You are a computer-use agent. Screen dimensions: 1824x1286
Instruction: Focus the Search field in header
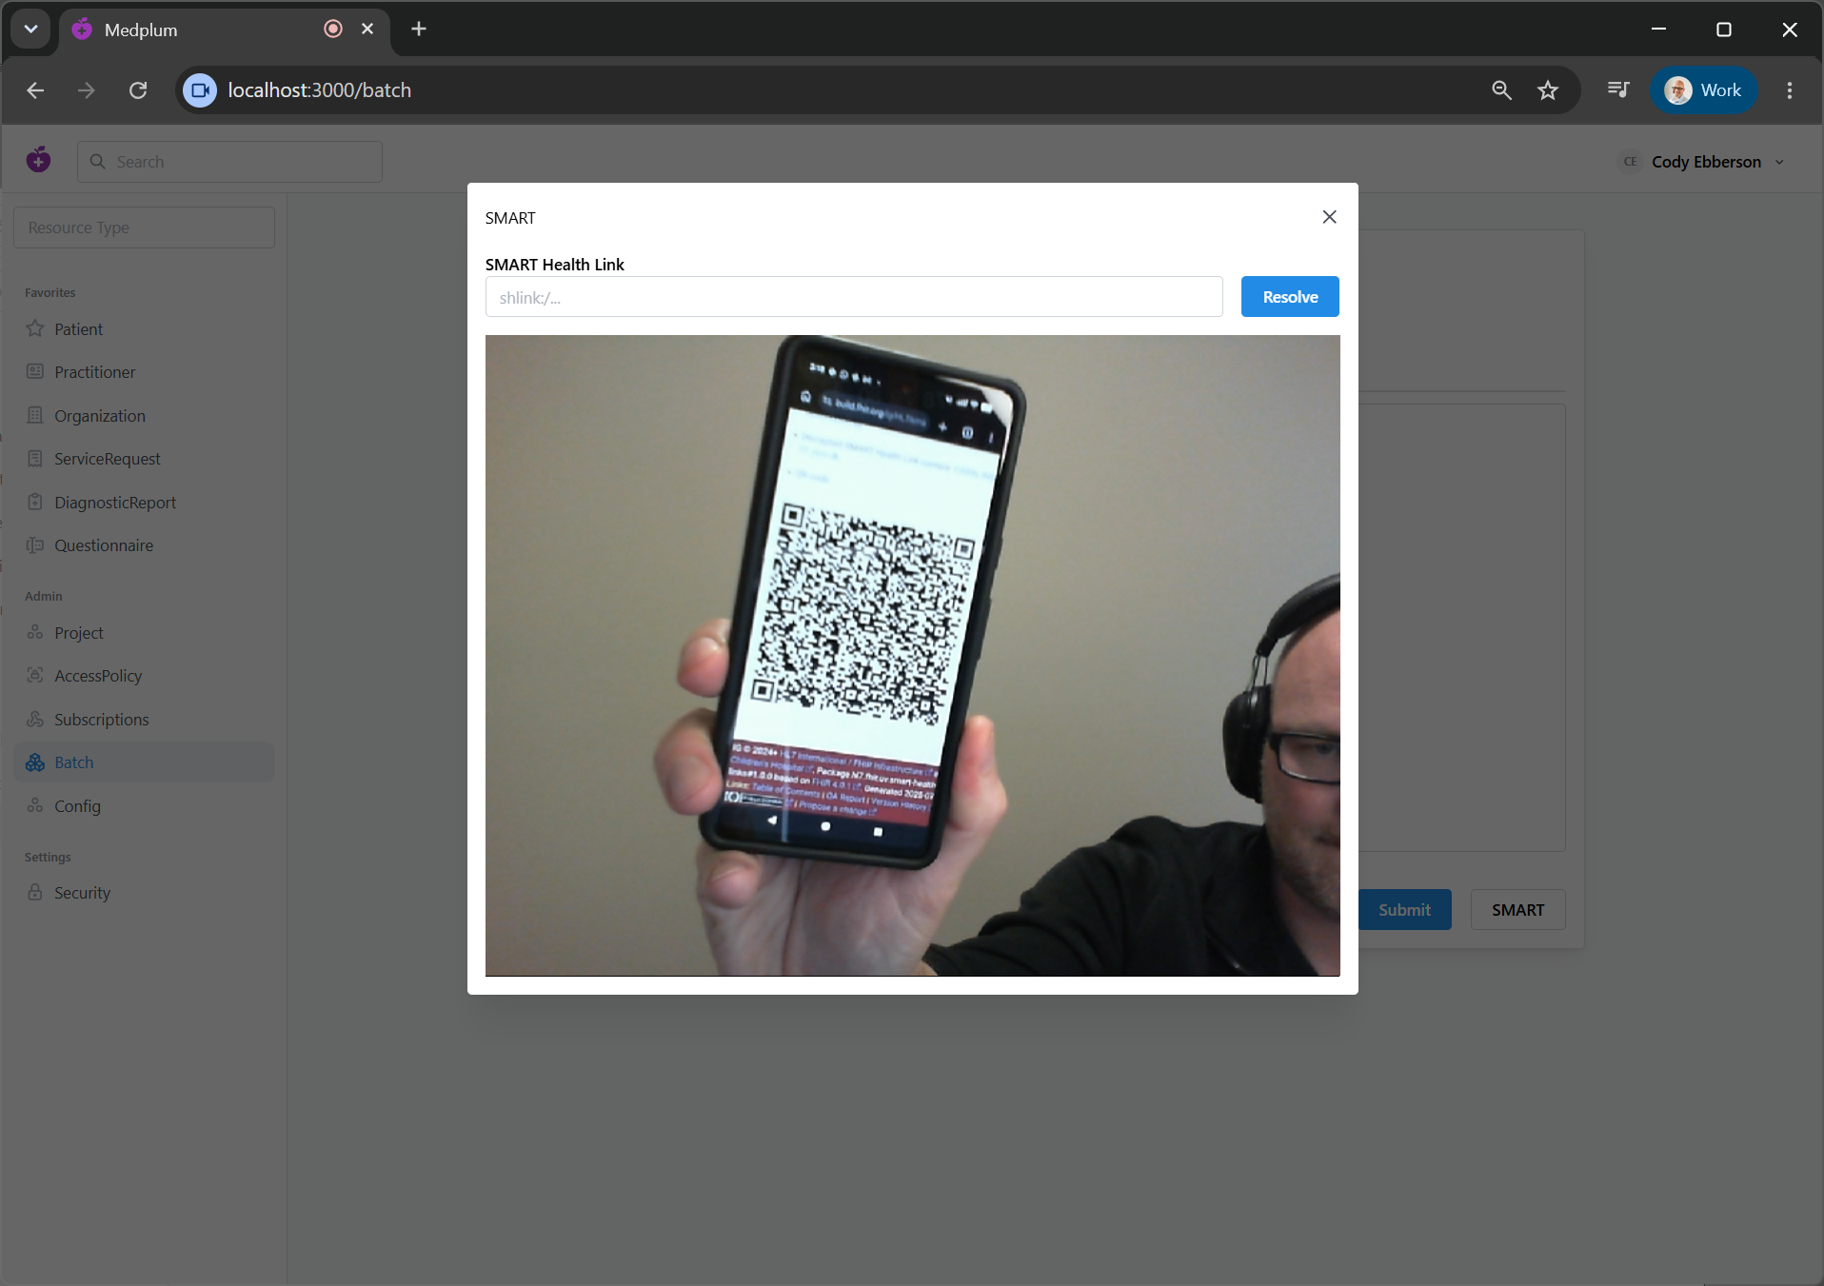coord(229,162)
